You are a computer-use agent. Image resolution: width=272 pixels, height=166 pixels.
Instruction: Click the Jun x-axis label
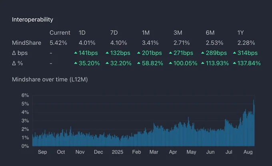[210, 152]
